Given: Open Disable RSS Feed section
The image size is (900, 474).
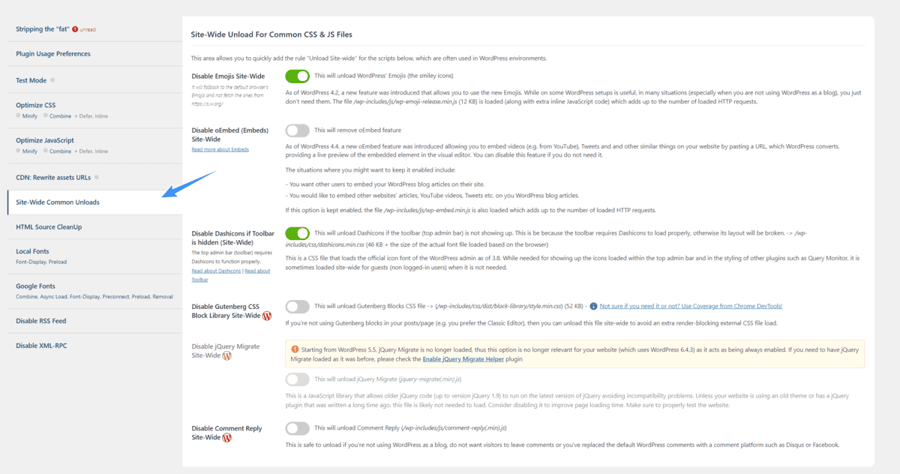Looking at the screenshot, I should point(41,321).
